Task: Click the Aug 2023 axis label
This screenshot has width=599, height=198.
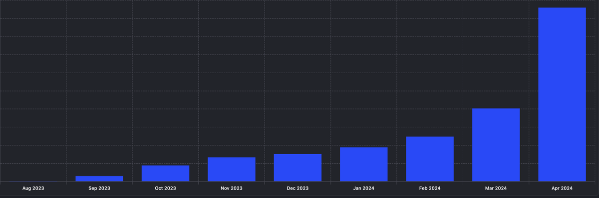Action: click(33, 189)
